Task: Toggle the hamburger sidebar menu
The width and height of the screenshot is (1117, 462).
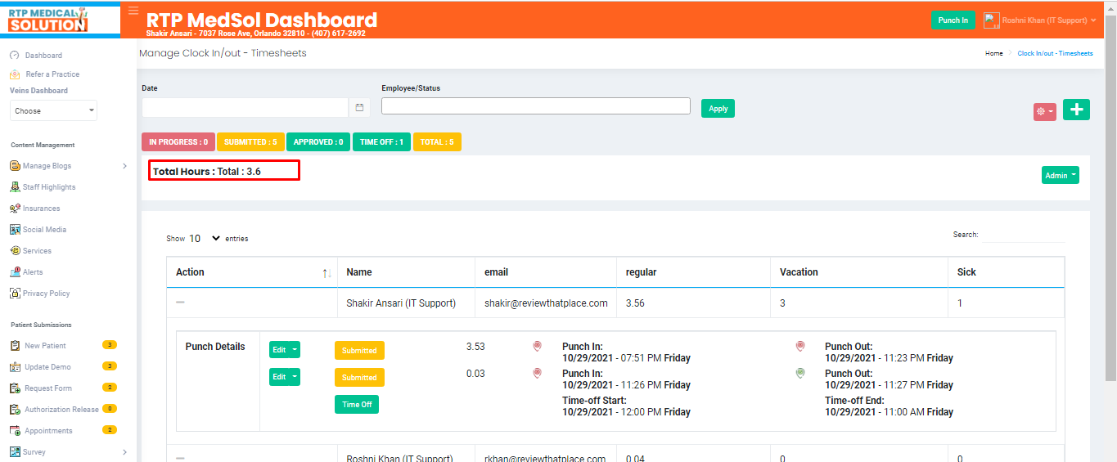Action: (x=133, y=11)
